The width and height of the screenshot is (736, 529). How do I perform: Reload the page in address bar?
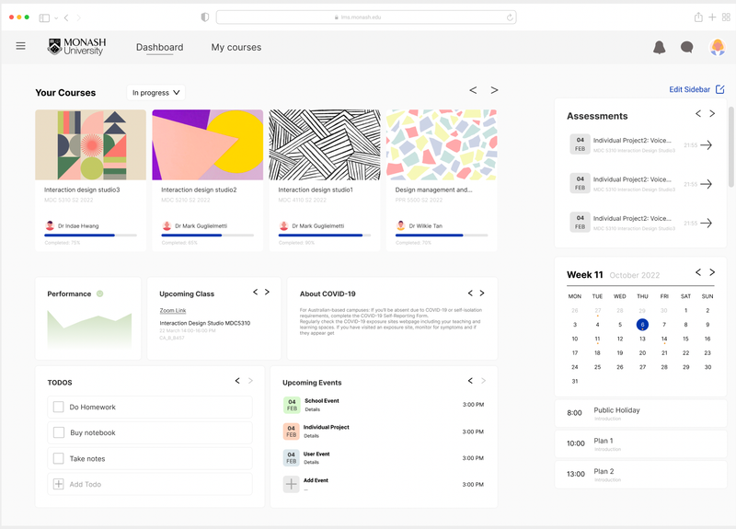pos(510,17)
